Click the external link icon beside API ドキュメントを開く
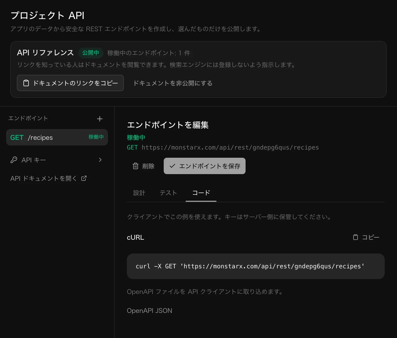The image size is (397, 338). pos(84,178)
